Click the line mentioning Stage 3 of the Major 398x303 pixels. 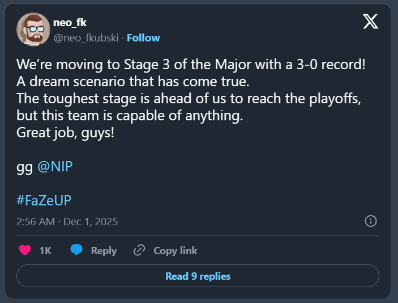(x=191, y=64)
